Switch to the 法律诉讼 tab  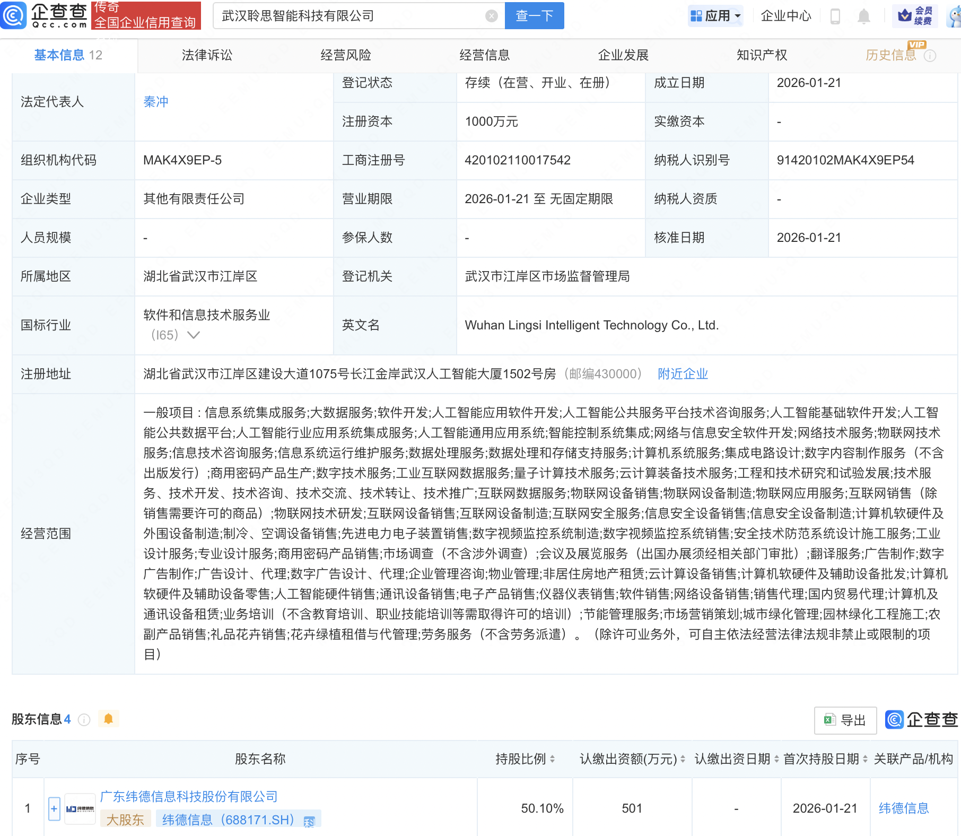click(x=206, y=55)
